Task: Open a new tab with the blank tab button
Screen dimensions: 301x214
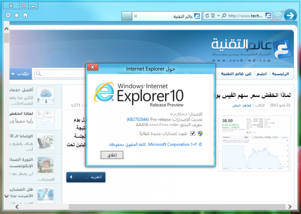Action: (x=127, y=16)
